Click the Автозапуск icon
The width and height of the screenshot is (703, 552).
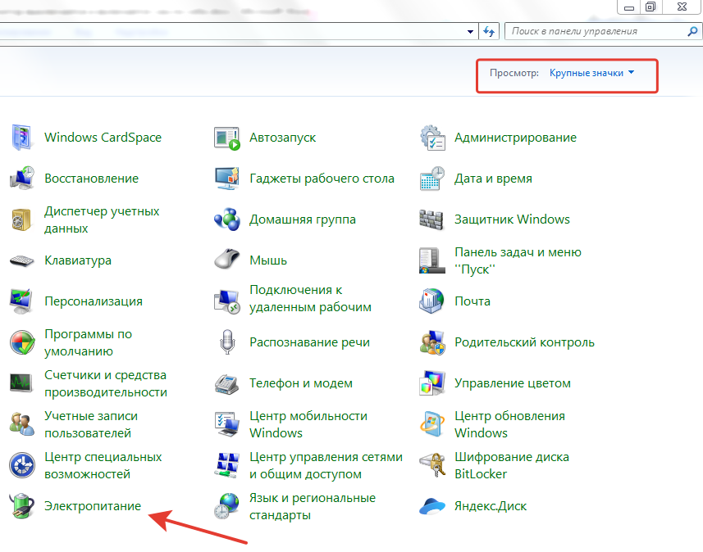pos(227,138)
